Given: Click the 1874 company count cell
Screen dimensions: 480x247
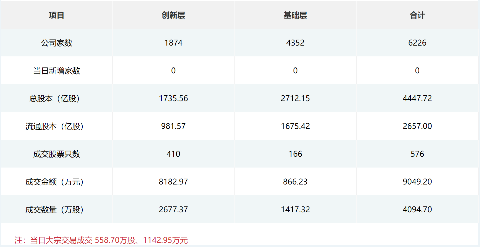Looking at the screenshot, I should tap(173, 43).
